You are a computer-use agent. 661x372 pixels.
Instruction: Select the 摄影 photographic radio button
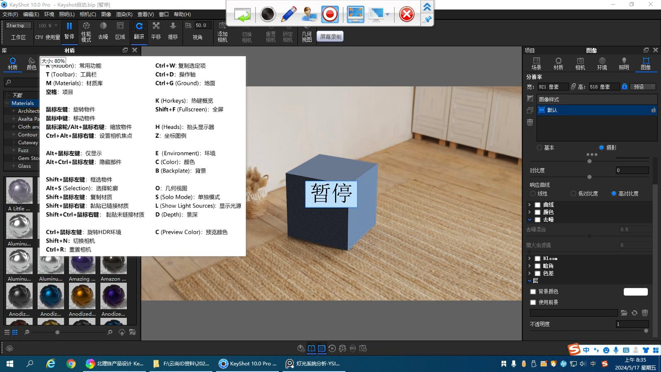tap(602, 148)
